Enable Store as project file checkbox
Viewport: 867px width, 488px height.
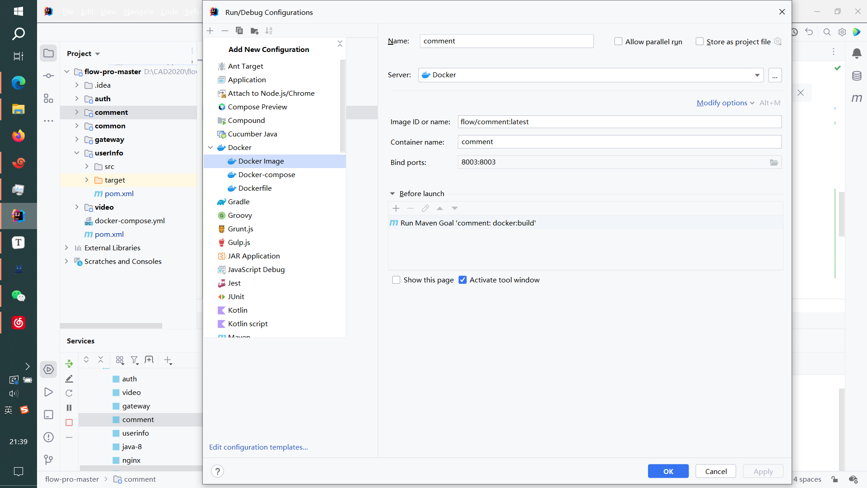(x=699, y=41)
